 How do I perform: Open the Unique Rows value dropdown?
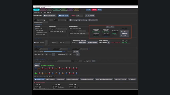click(82, 31)
